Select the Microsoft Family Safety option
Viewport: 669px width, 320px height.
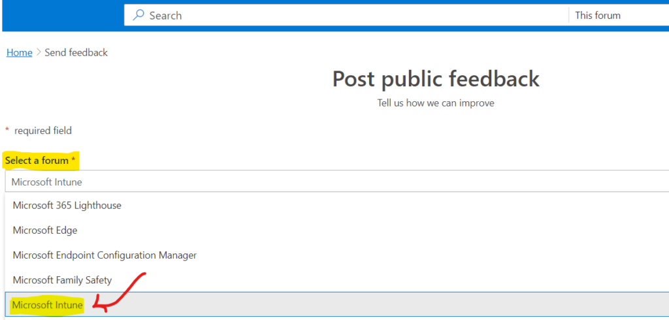tap(337, 280)
